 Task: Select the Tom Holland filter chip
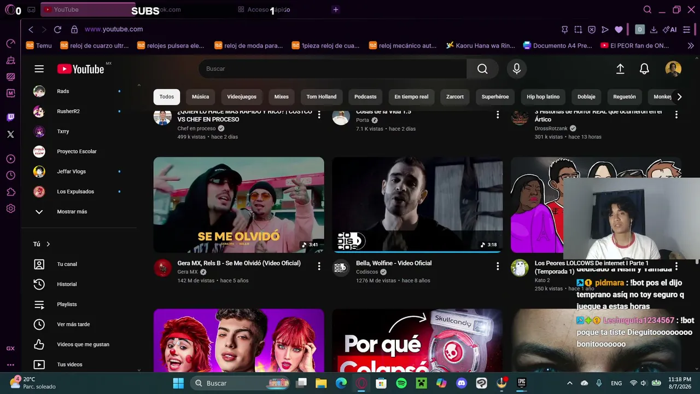point(322,97)
